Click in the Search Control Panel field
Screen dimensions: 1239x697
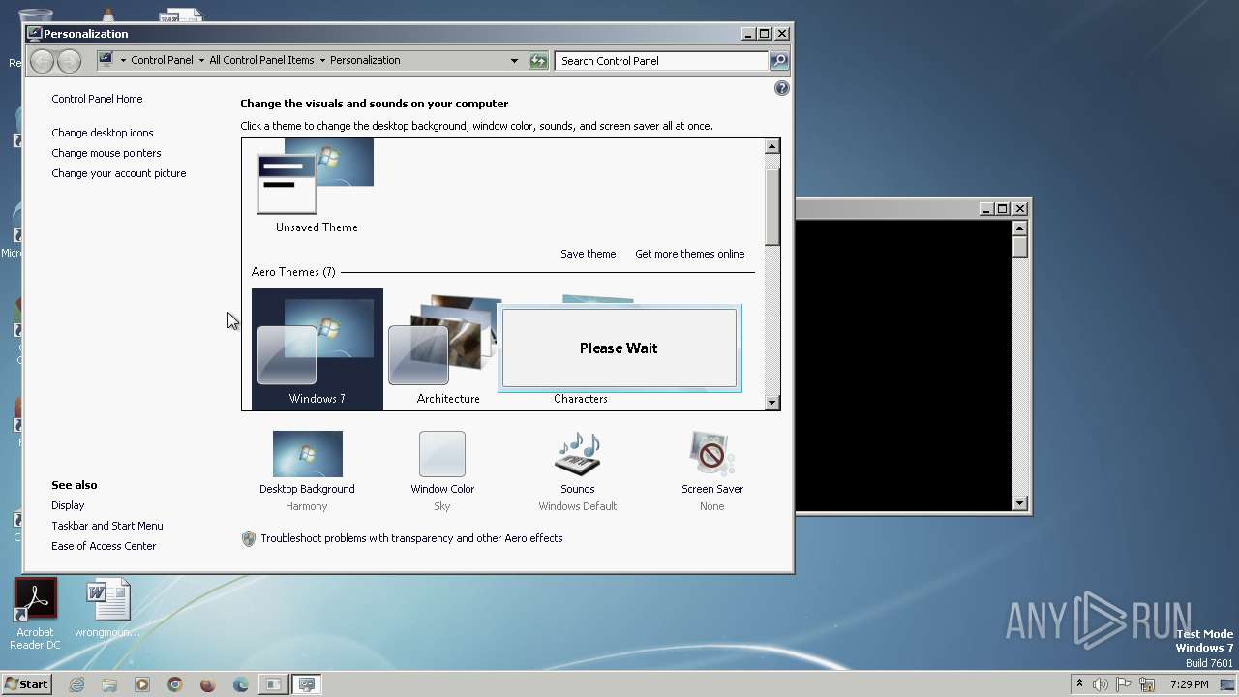[x=662, y=60]
